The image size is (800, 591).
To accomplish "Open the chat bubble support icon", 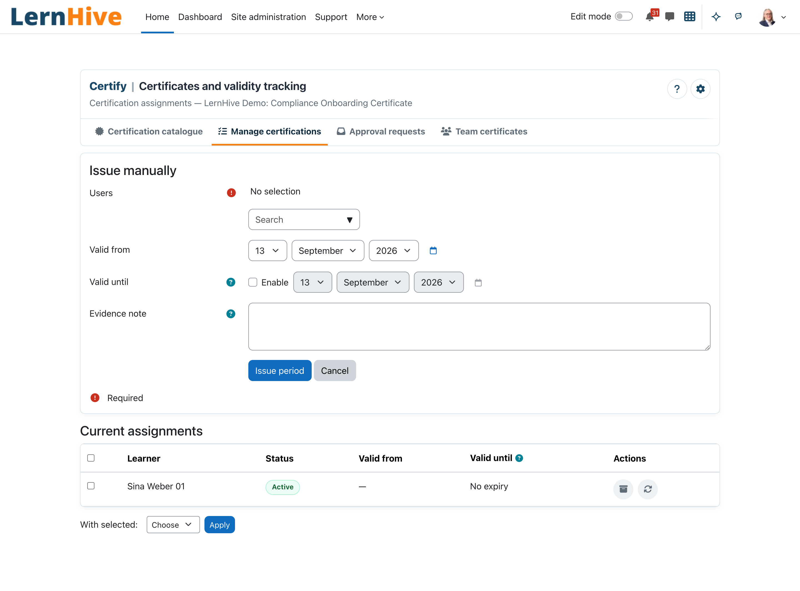I will (x=738, y=16).
